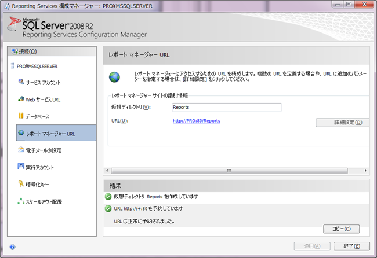The height and width of the screenshot is (258, 377).
Task: Close the configuration manager window
Action: [364, 5]
